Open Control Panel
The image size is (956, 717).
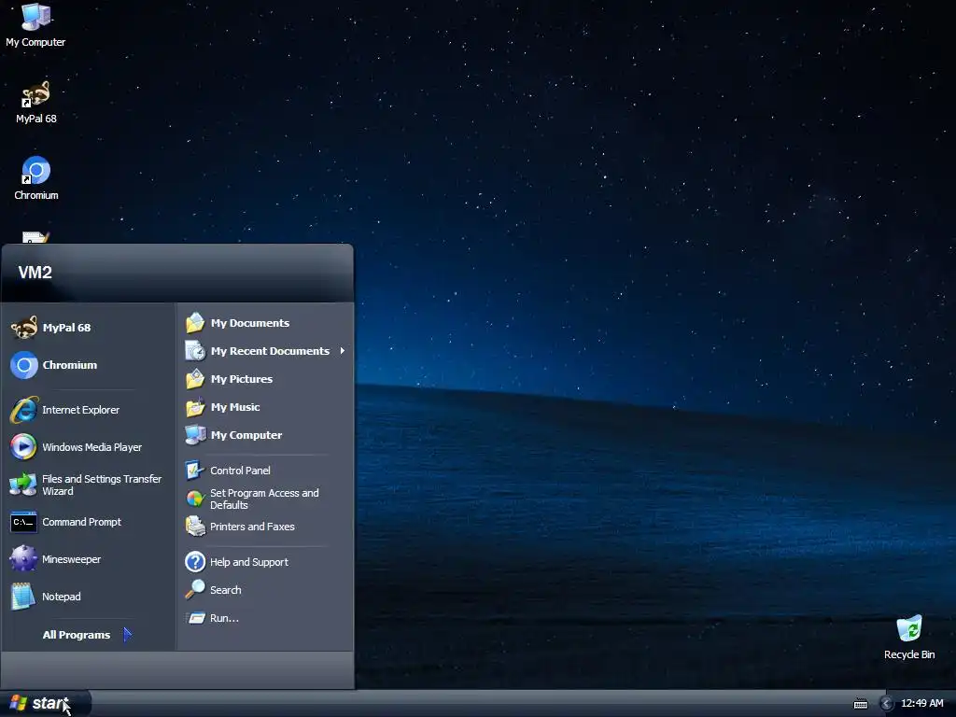tap(265, 471)
